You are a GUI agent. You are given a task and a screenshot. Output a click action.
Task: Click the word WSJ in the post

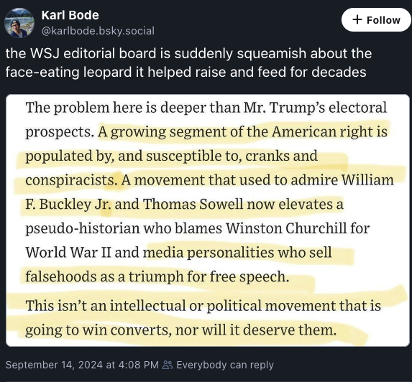coord(45,54)
